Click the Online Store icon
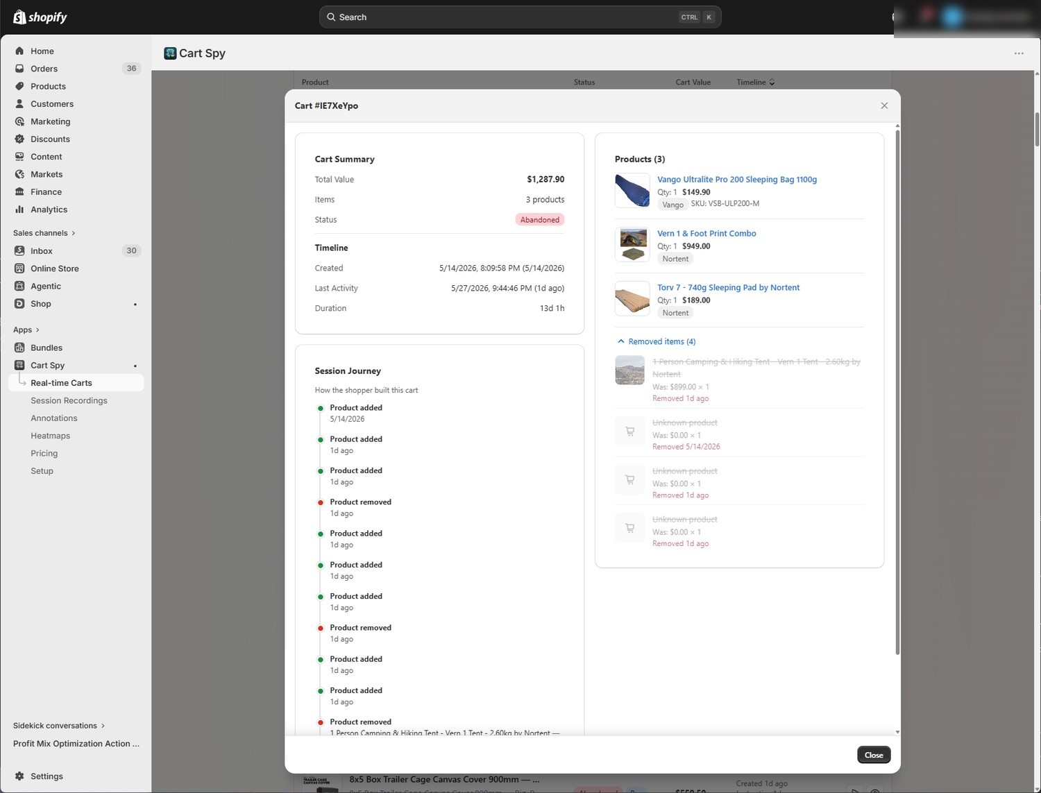The width and height of the screenshot is (1041, 793). click(19, 268)
